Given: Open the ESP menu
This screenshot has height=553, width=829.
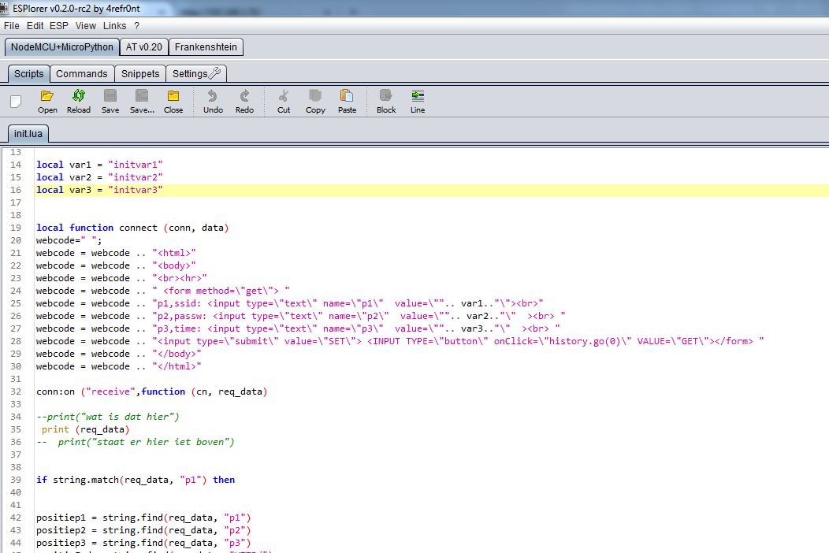Looking at the screenshot, I should pyautogui.click(x=58, y=26).
